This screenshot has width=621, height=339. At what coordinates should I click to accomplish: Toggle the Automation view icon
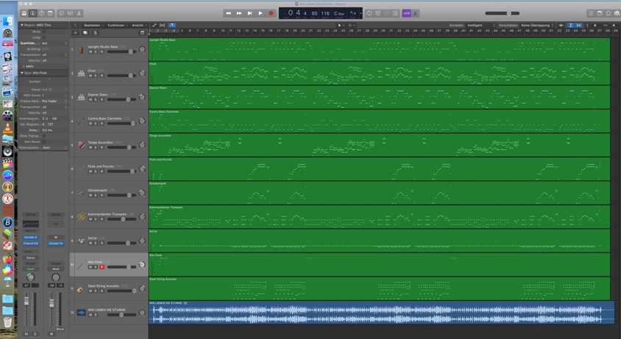(x=154, y=25)
